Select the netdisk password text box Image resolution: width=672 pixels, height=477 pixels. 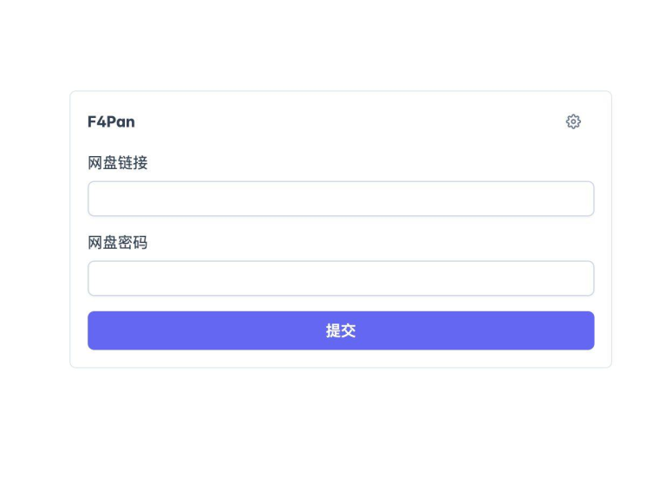(x=341, y=278)
